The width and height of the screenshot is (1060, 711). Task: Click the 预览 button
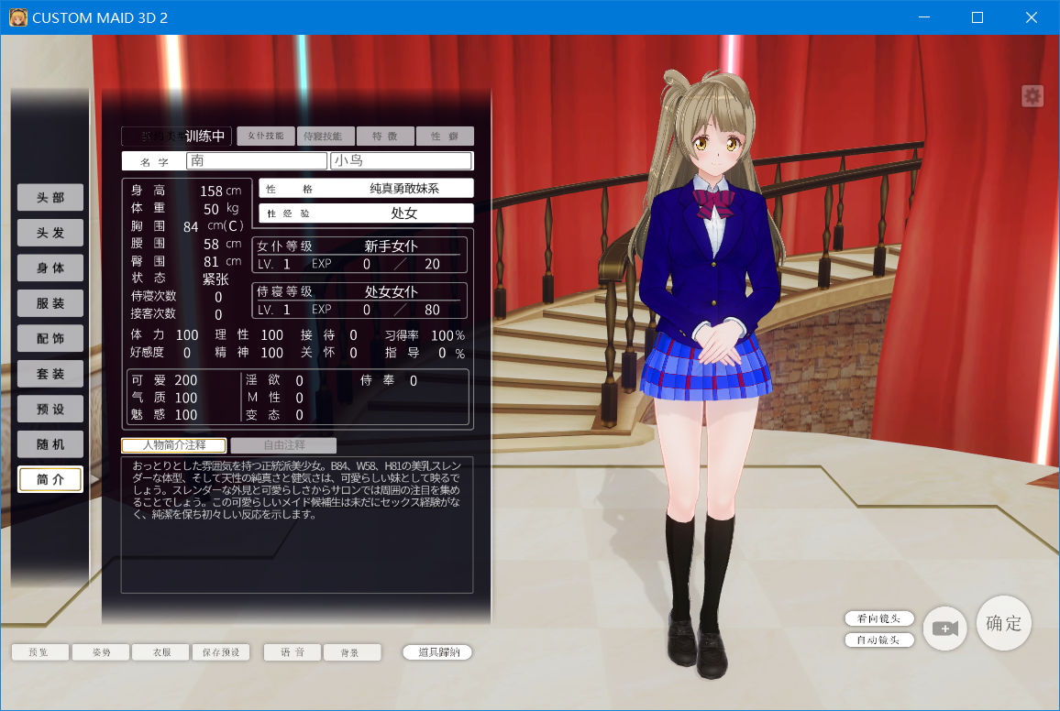39,652
